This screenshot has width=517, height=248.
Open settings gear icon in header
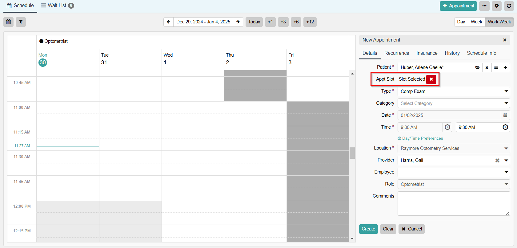click(x=497, y=6)
